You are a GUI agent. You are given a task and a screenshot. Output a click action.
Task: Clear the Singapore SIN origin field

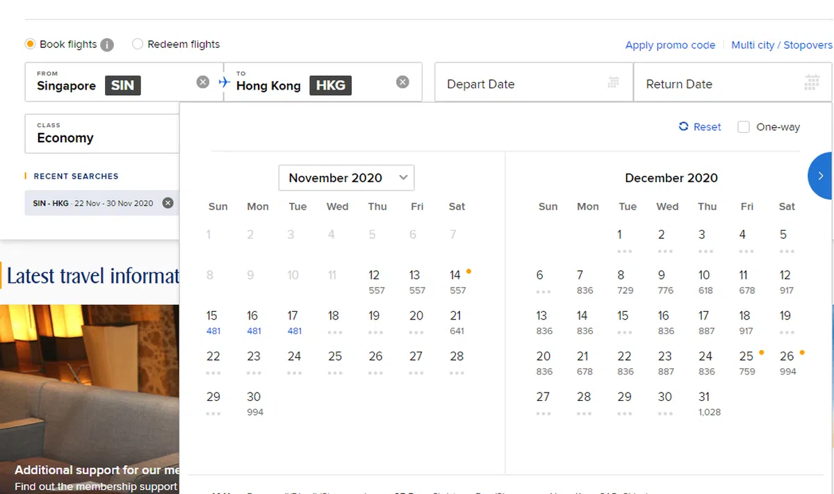[x=202, y=82]
